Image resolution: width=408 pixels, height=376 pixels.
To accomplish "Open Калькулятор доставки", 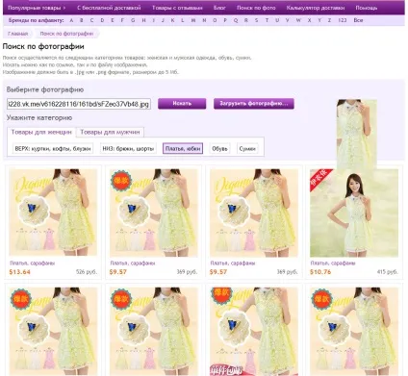I will point(316,8).
